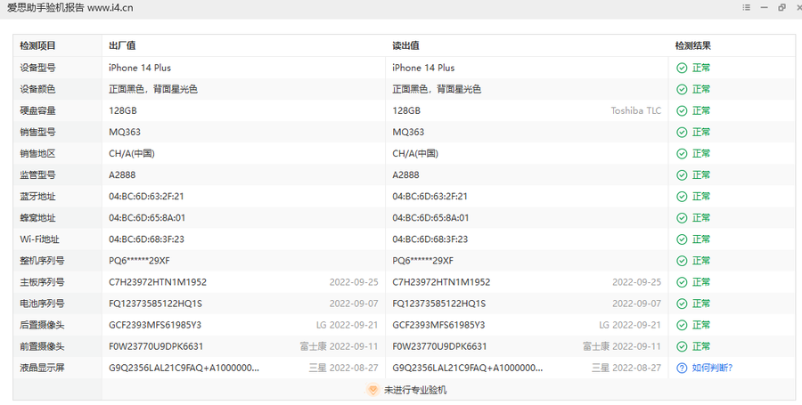Click Wi-Fi address 04:BC:6D:68:3F:23 in 出厂值

[x=147, y=239]
